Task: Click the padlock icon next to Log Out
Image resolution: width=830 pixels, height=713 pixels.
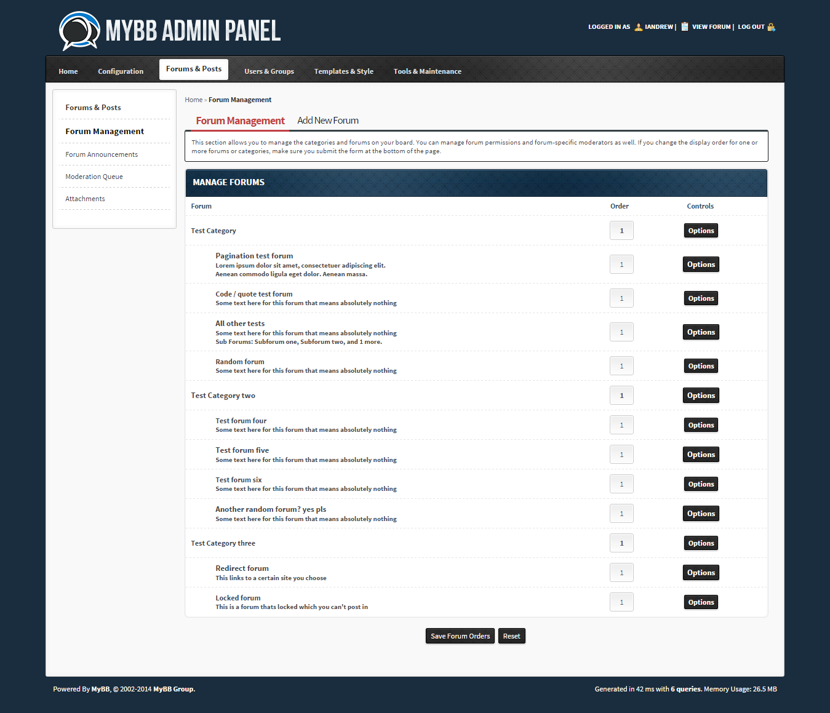Action: [771, 27]
